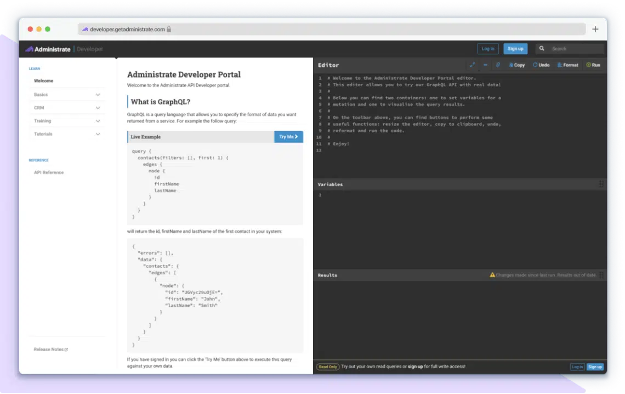625x394 pixels.
Task: Expand the Training section
Action: [66, 121]
